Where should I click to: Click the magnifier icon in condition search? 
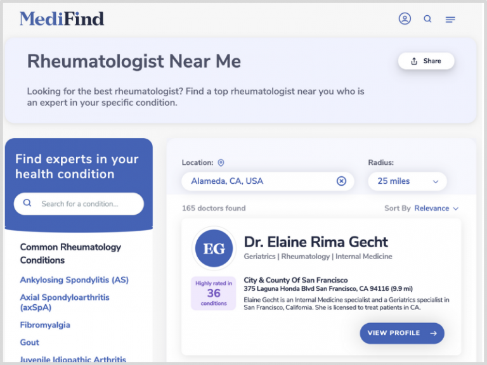[x=27, y=203]
